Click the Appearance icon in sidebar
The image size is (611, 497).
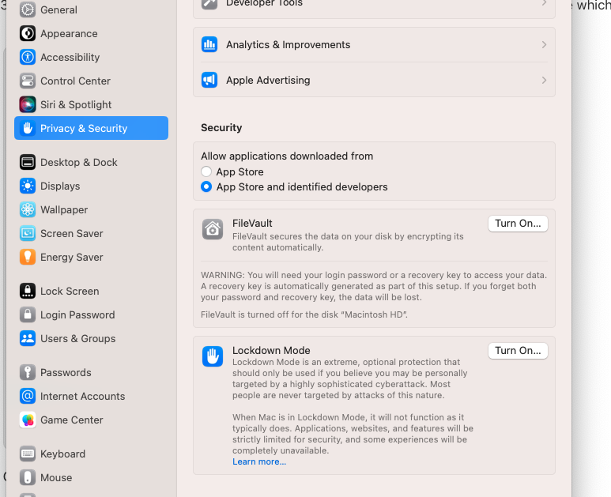point(28,33)
